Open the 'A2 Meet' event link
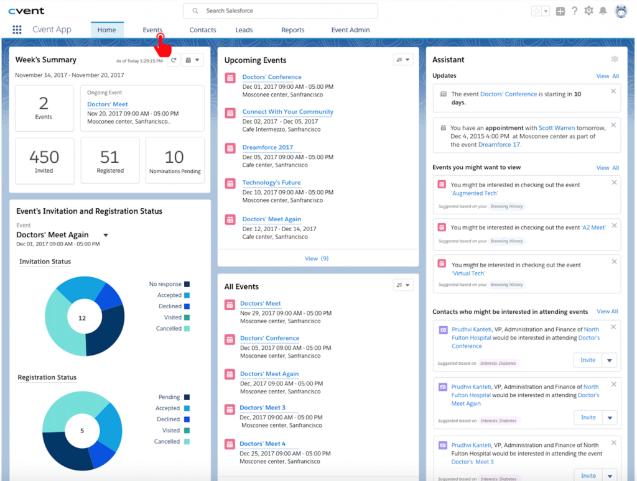The width and height of the screenshot is (637, 481). coord(594,227)
